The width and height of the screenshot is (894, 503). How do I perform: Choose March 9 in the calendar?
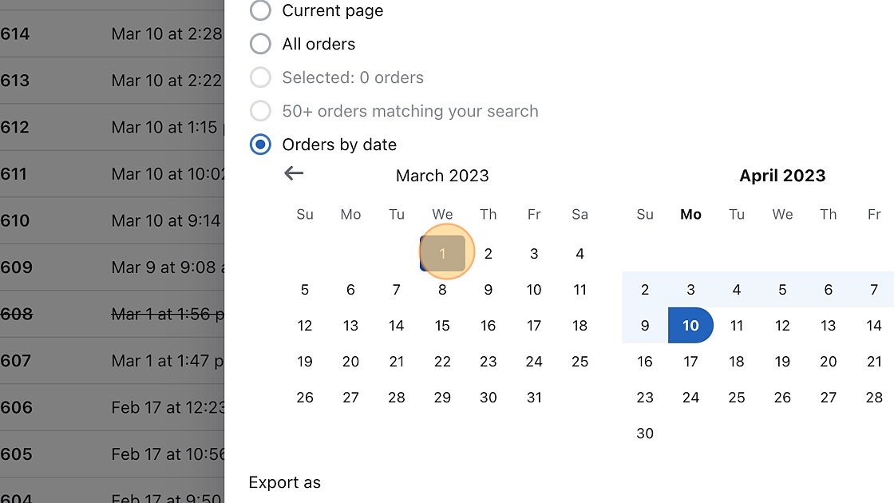pos(489,290)
